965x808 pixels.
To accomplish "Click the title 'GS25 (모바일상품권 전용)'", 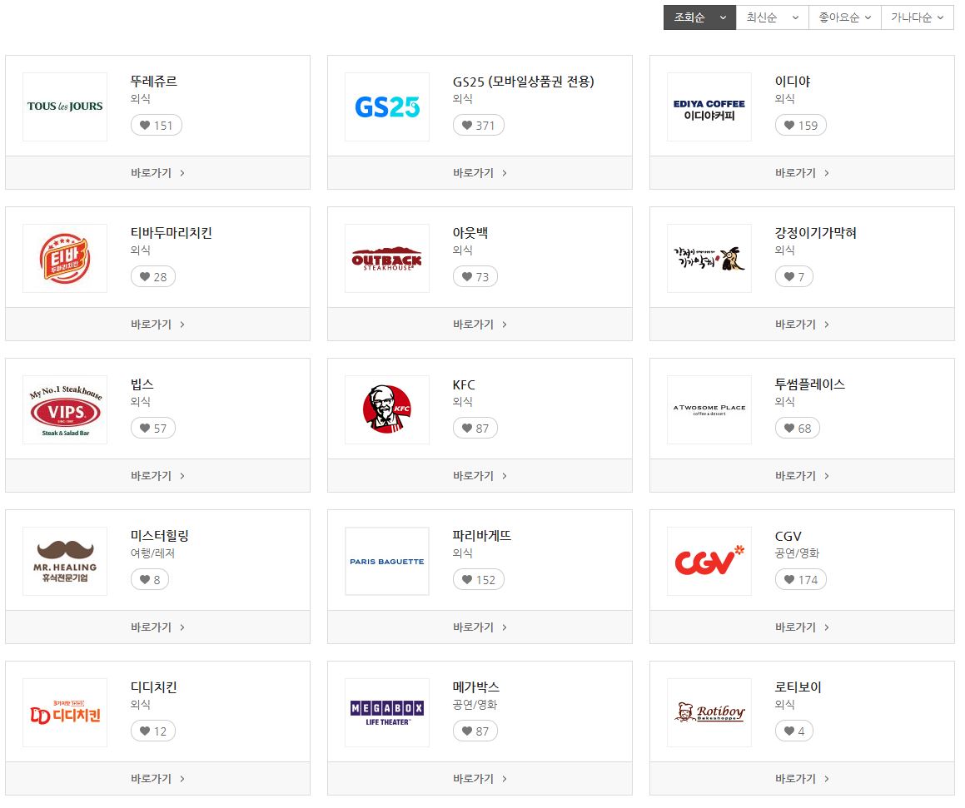I will (x=523, y=82).
